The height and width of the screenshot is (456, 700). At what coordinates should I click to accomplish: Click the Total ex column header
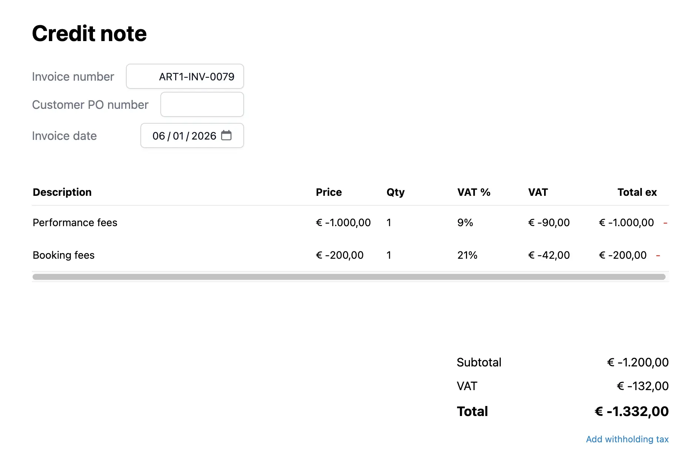click(637, 192)
